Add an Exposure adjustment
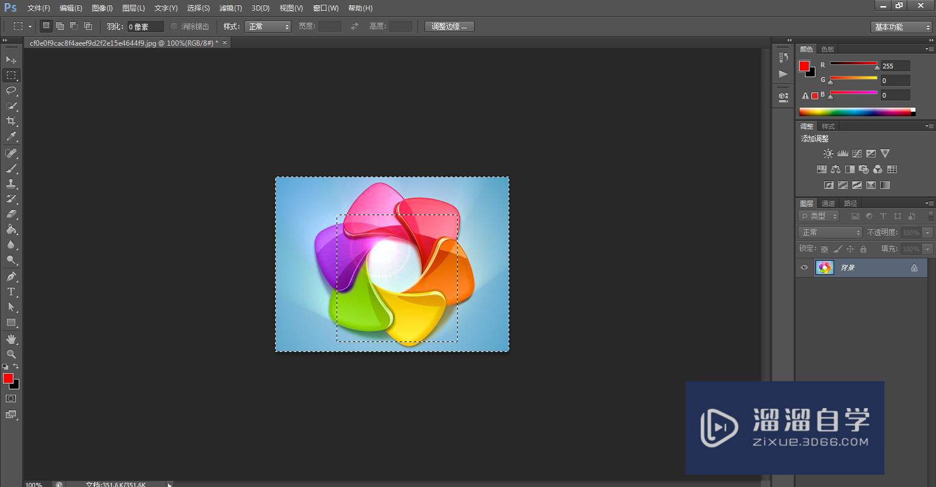The image size is (936, 487). (871, 154)
